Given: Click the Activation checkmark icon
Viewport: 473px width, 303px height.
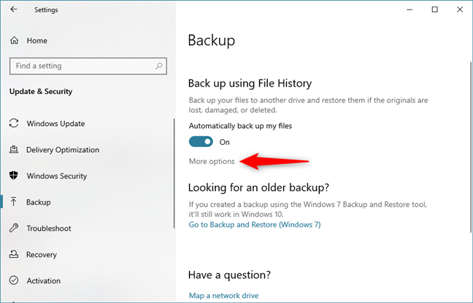Looking at the screenshot, I should pyautogui.click(x=14, y=280).
